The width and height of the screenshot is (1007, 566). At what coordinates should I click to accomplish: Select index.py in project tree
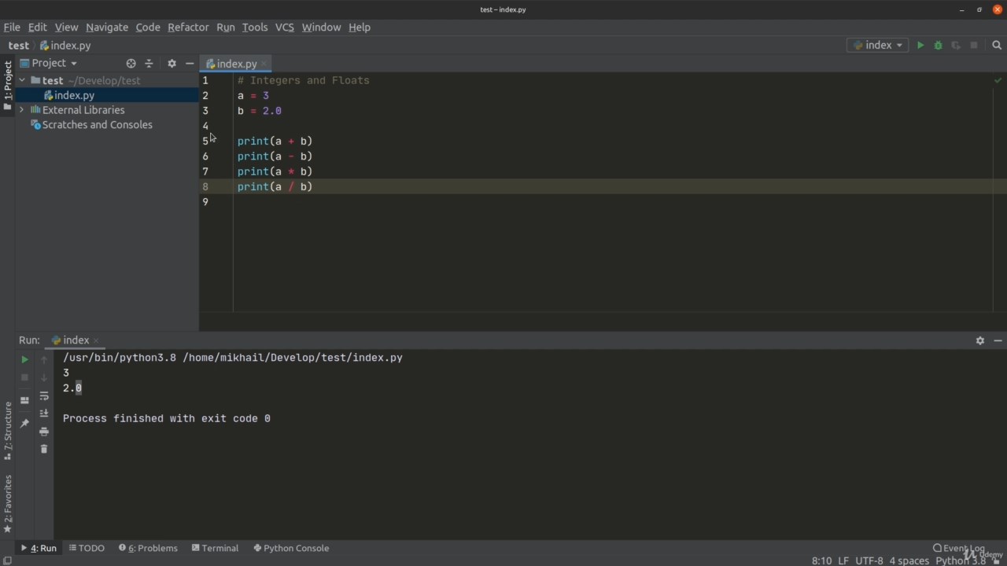pos(74,95)
